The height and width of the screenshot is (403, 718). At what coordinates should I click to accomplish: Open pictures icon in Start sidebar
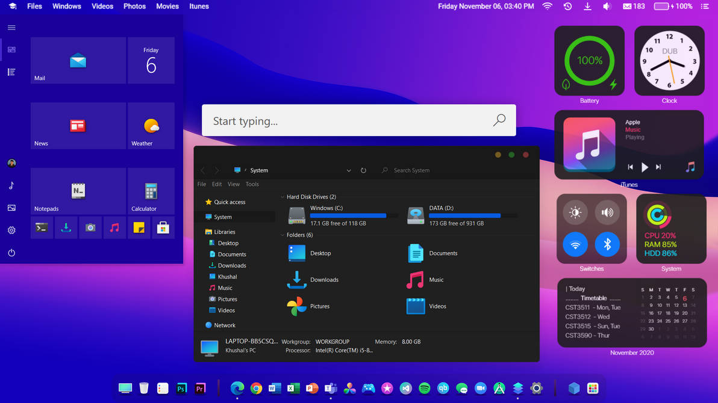(x=11, y=208)
